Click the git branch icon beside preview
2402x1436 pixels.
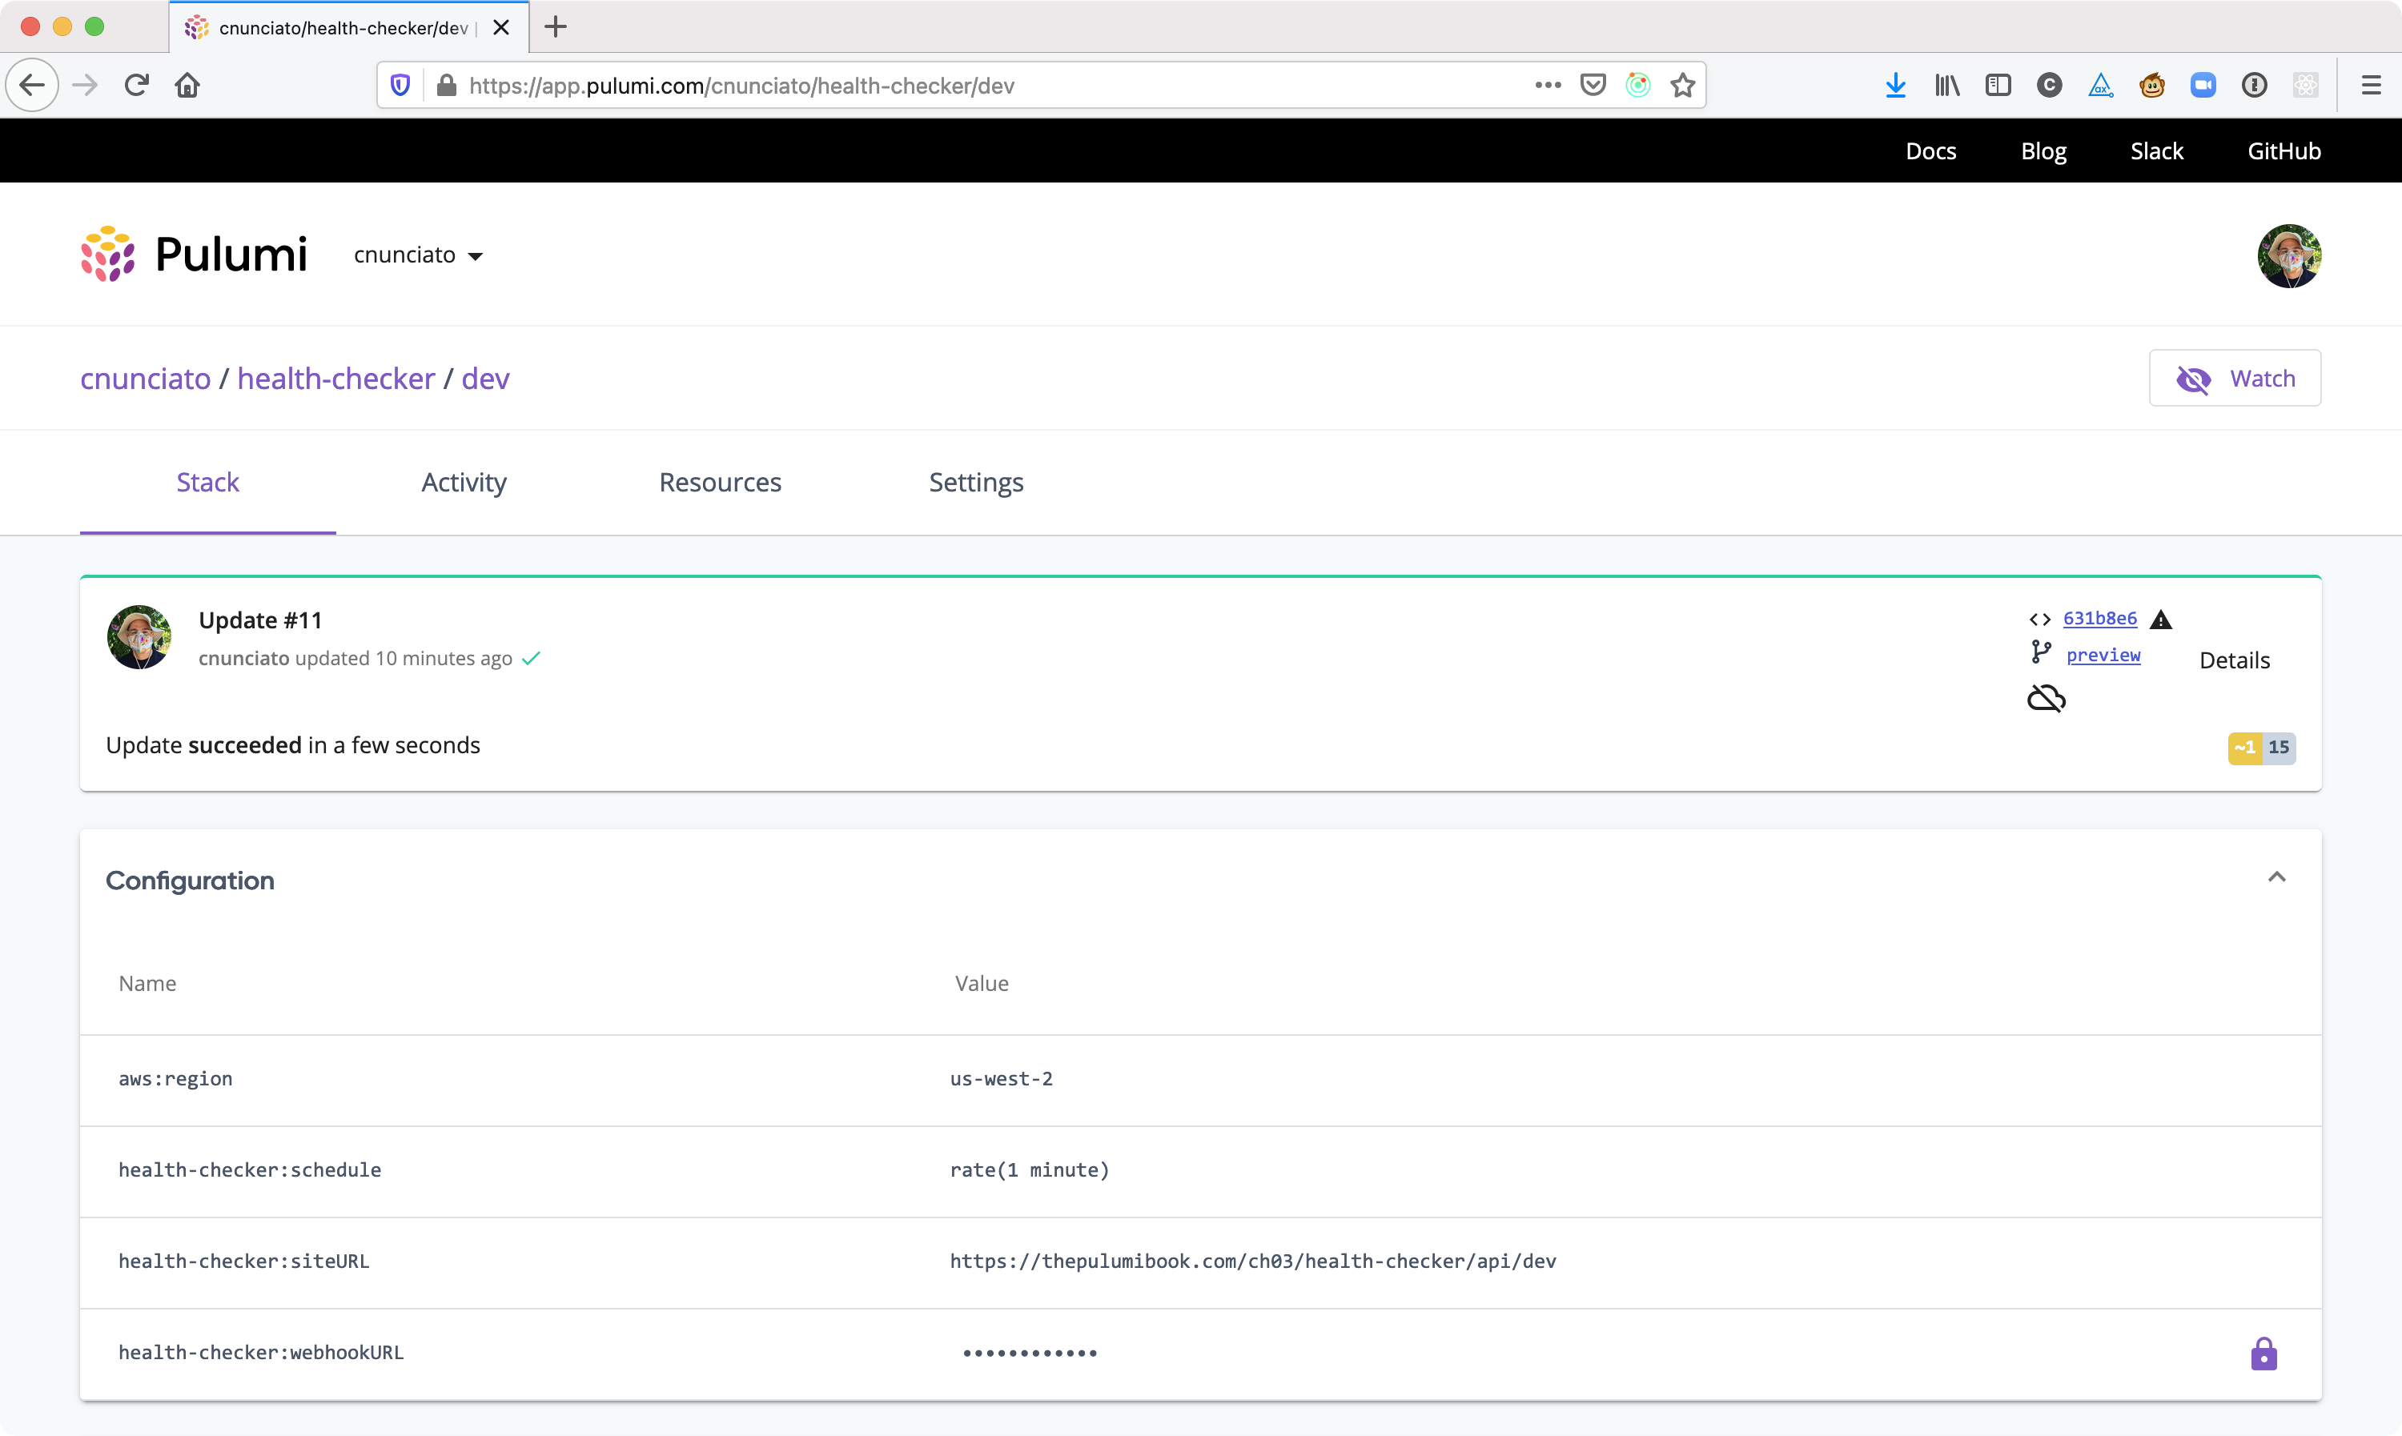(2041, 653)
